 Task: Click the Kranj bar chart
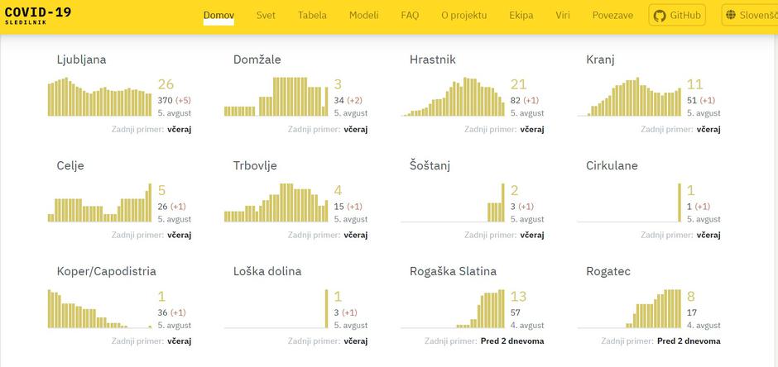(x=630, y=98)
